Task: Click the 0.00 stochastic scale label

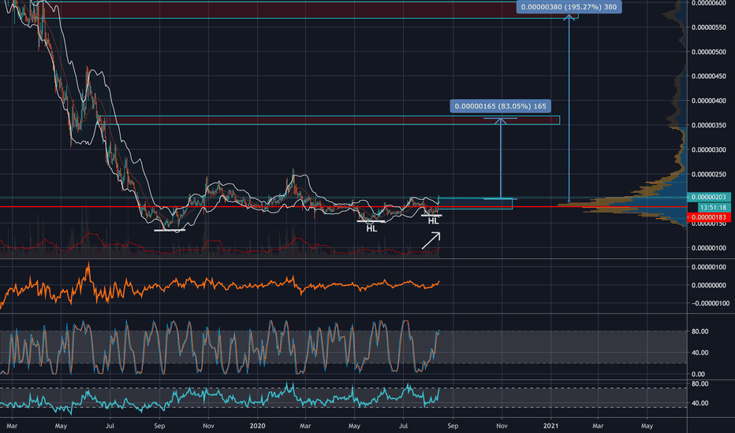Action: click(x=698, y=374)
